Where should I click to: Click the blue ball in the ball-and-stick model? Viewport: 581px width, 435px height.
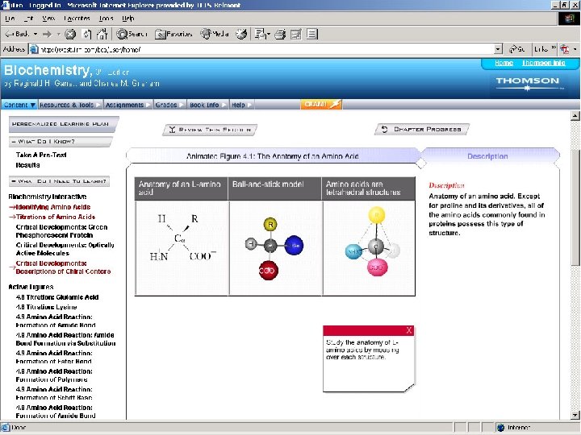(x=295, y=245)
